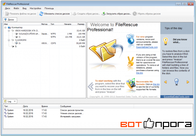Click 'this link' for recoverable file formats
This screenshot has width=196, height=136.
point(156,84)
